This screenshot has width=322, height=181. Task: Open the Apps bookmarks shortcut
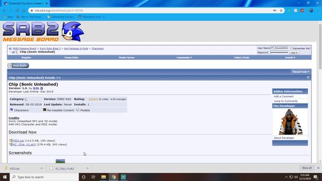click(8, 17)
